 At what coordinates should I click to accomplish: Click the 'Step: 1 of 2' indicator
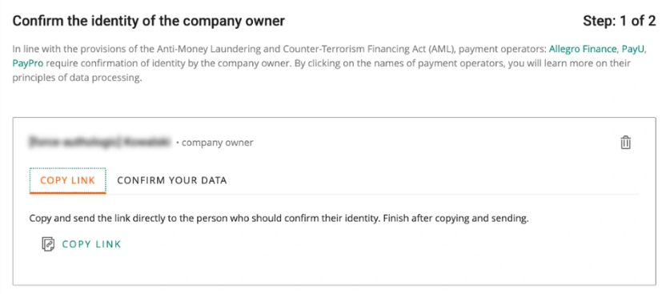[x=619, y=21]
